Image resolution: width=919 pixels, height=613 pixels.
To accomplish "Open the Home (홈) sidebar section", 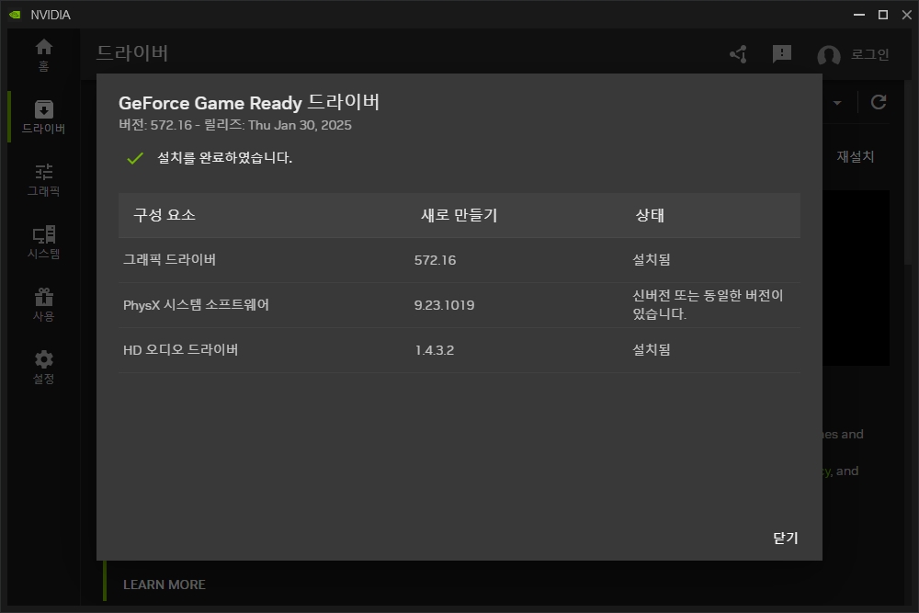I will click(x=43, y=55).
